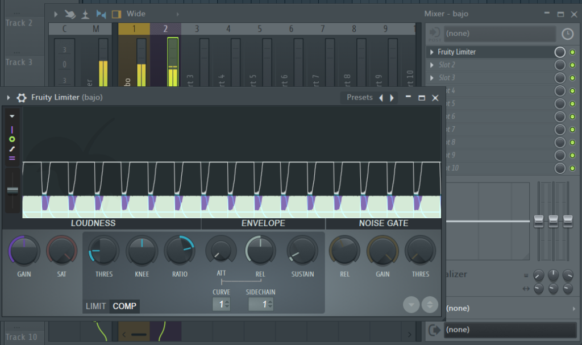Click the limiter display zoom slider handle

(x=13, y=190)
